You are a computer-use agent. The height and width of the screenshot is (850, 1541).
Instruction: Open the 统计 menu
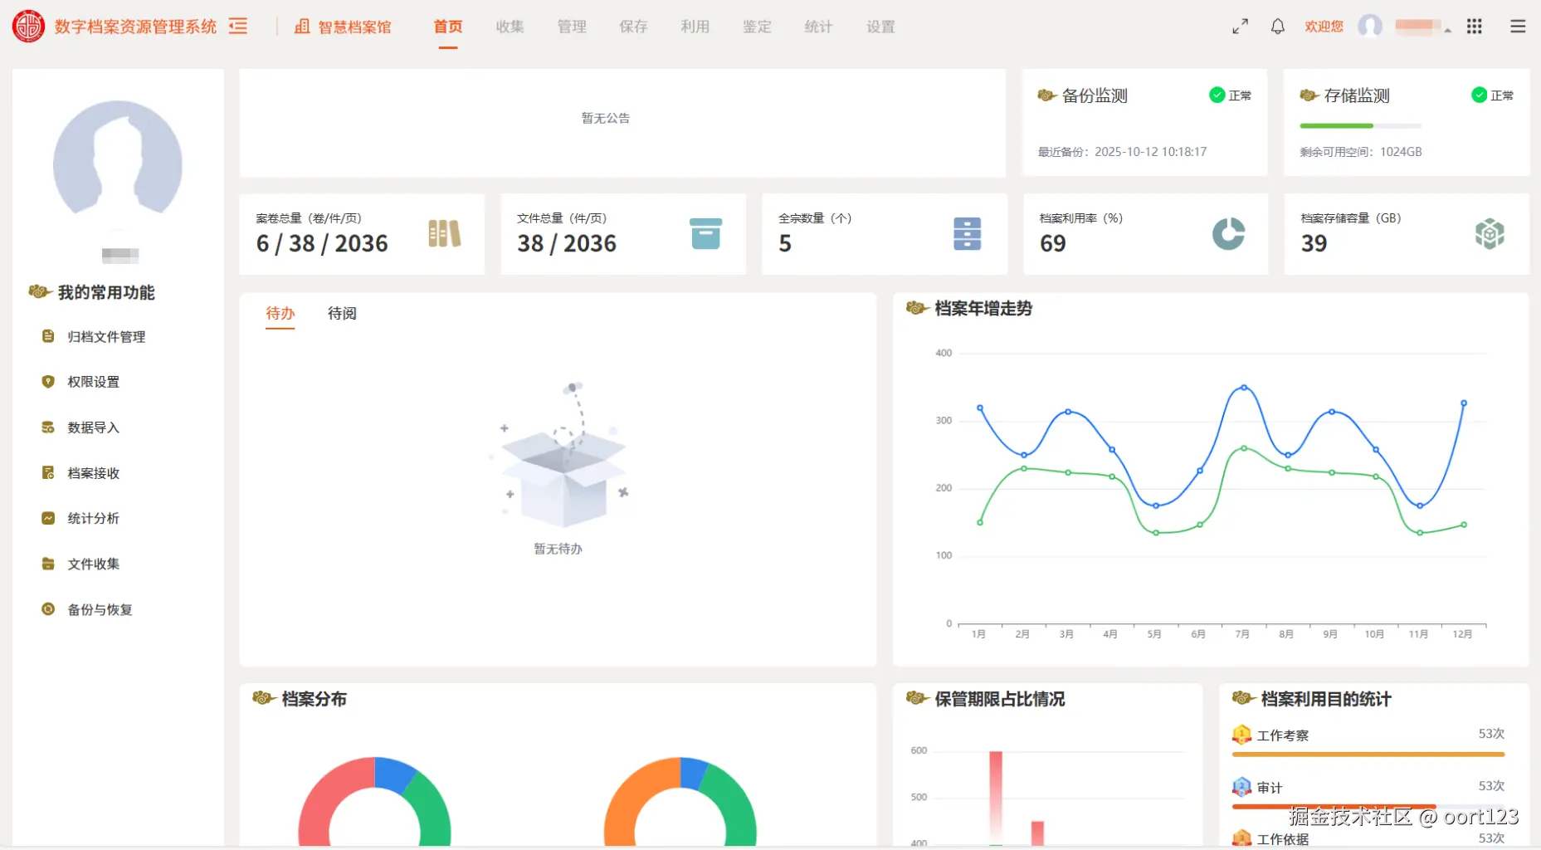(818, 27)
